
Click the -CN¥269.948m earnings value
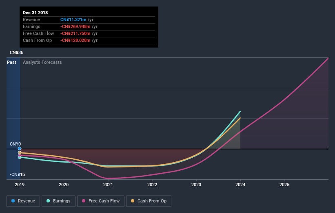click(x=75, y=26)
